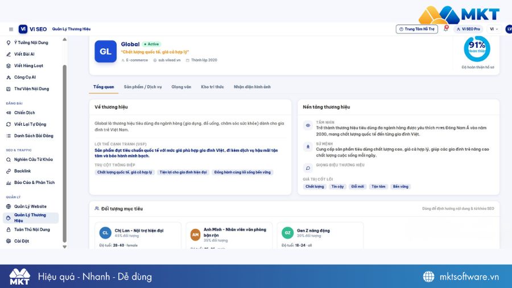Click the E-commerce category label
This screenshot has width=512, height=288.
click(x=137, y=60)
